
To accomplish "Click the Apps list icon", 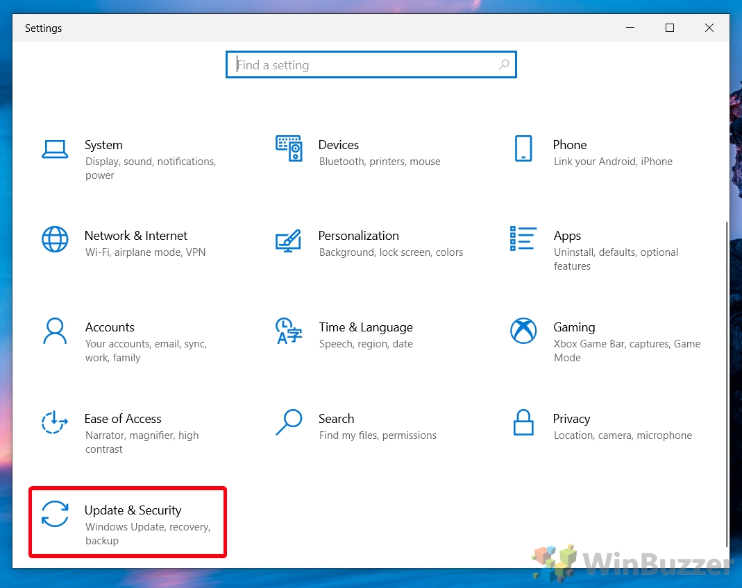I will point(523,240).
